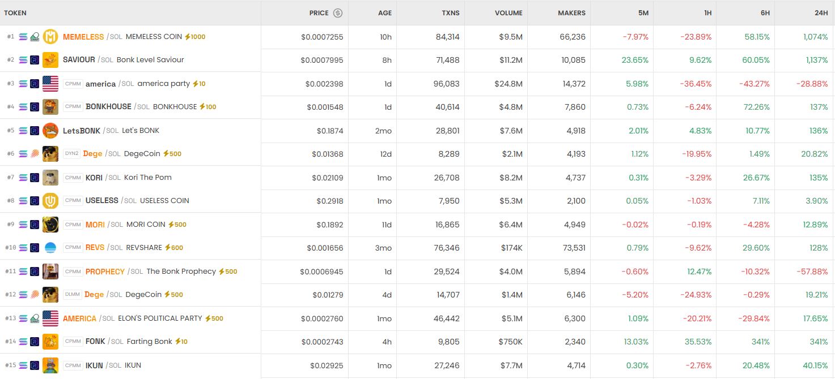Image resolution: width=835 pixels, height=379 pixels.
Task: Click the CPMM label in BONKHOUSE row
Action: click(x=73, y=106)
